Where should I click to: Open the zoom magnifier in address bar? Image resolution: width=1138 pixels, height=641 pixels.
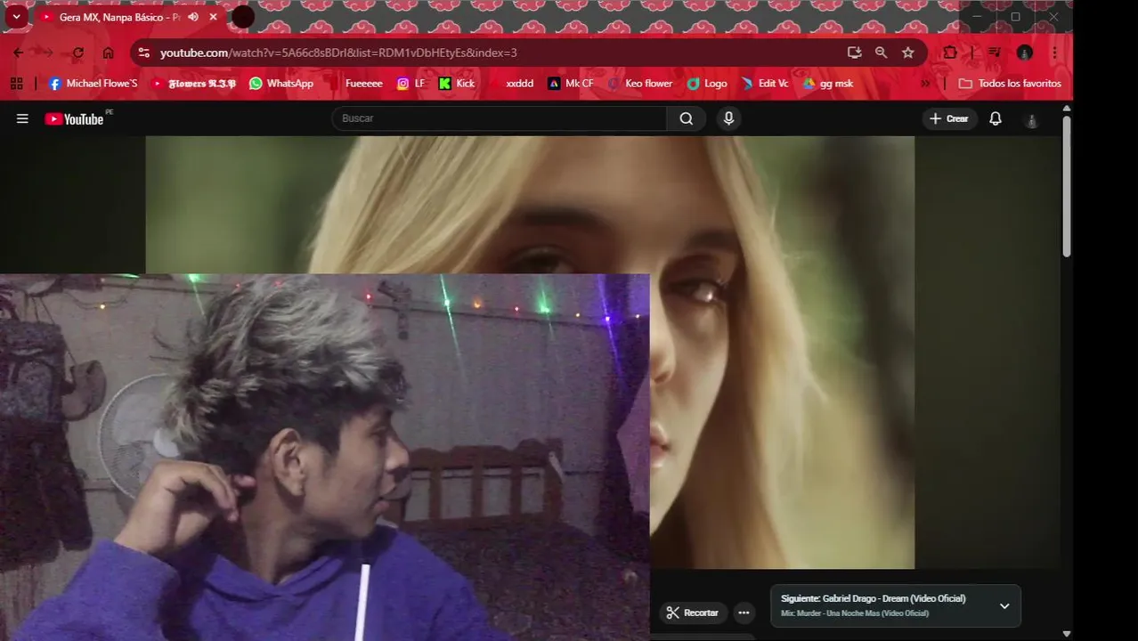click(881, 53)
